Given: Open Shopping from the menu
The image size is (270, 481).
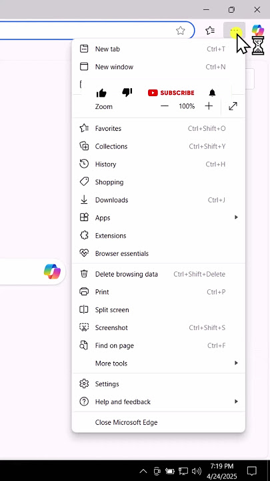Looking at the screenshot, I should (158, 182).
